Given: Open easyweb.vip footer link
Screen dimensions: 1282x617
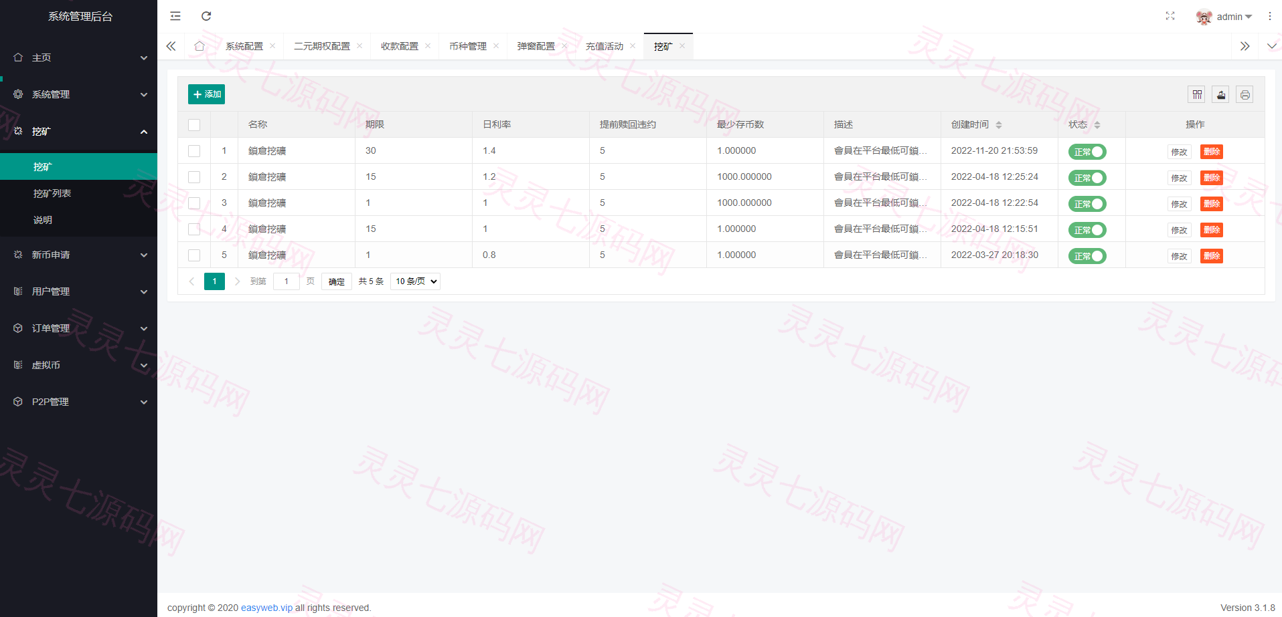Looking at the screenshot, I should [x=266, y=608].
